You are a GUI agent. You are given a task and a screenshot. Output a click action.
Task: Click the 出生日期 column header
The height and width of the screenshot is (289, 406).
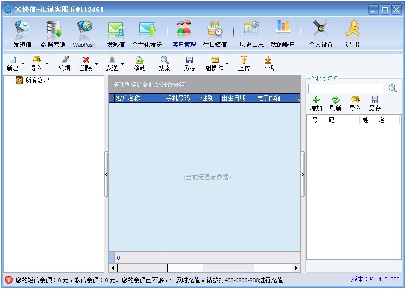click(x=238, y=98)
